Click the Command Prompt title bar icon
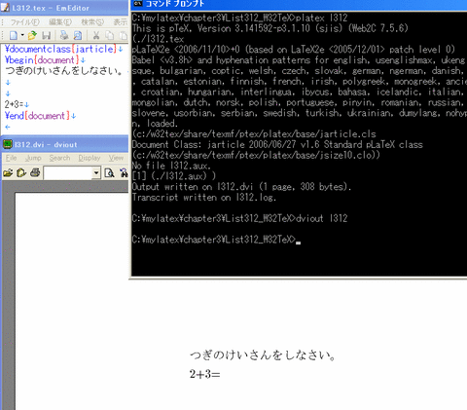The height and width of the screenshot is (410, 467). coord(138,3)
